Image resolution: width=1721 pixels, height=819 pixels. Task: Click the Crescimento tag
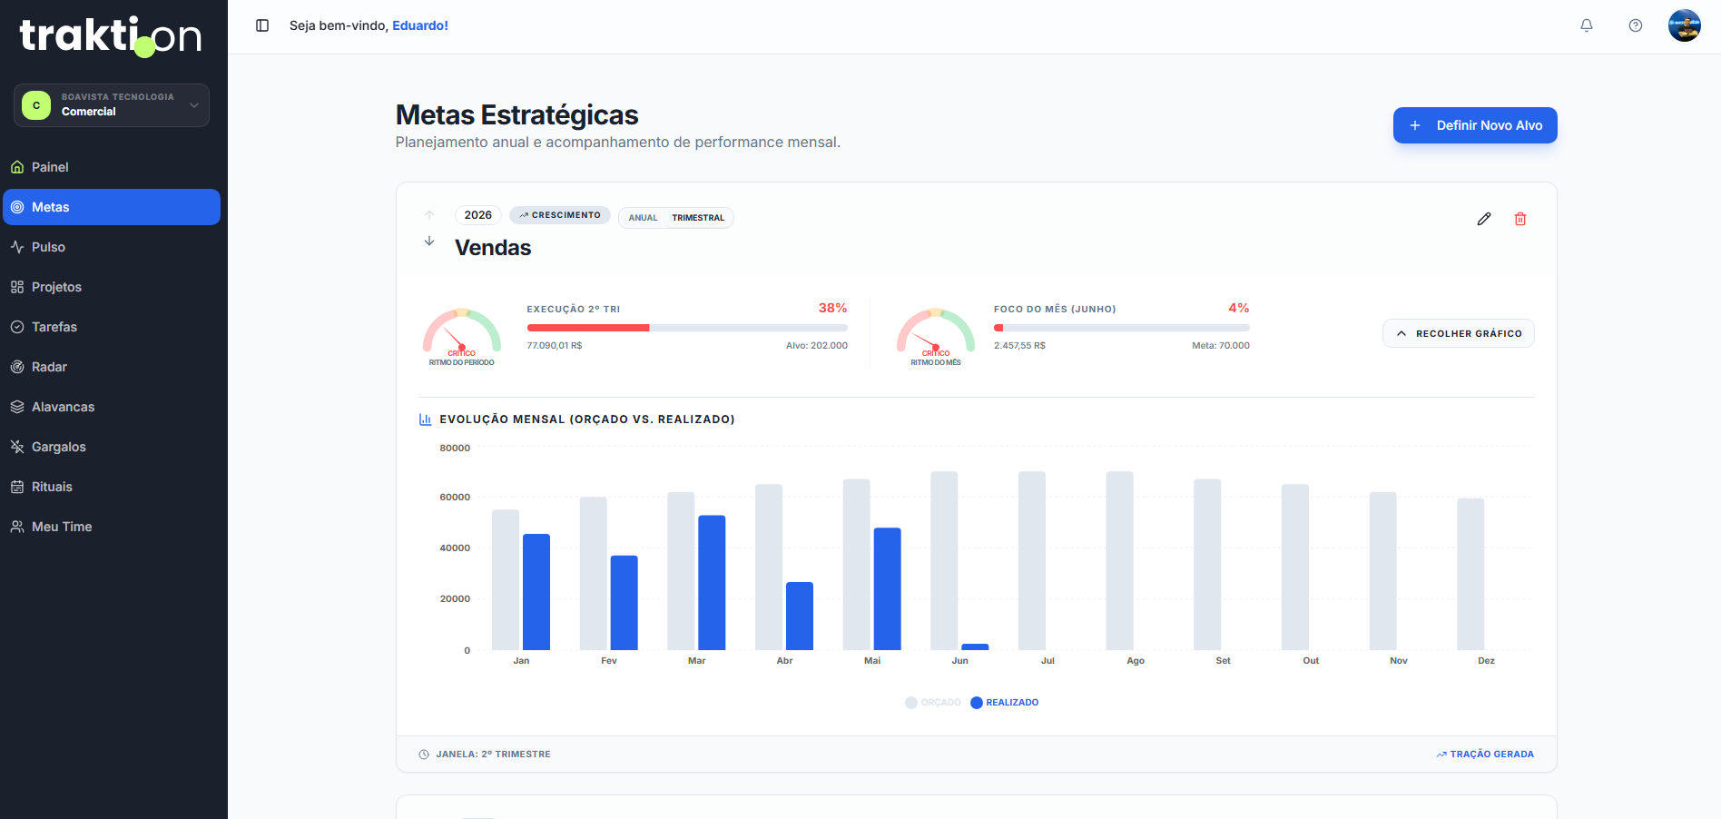pos(560,215)
